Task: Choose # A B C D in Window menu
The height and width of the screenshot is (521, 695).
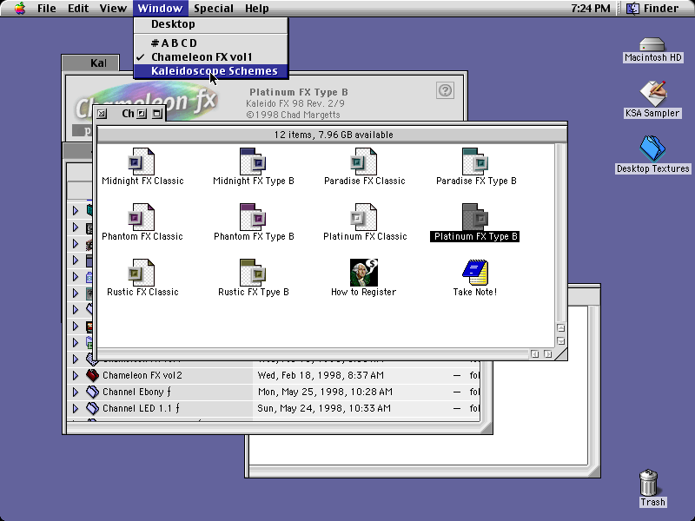Action: pyautogui.click(x=211, y=43)
